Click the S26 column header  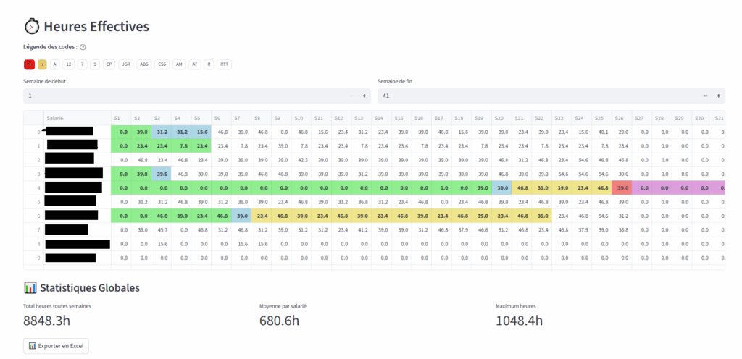pos(620,118)
